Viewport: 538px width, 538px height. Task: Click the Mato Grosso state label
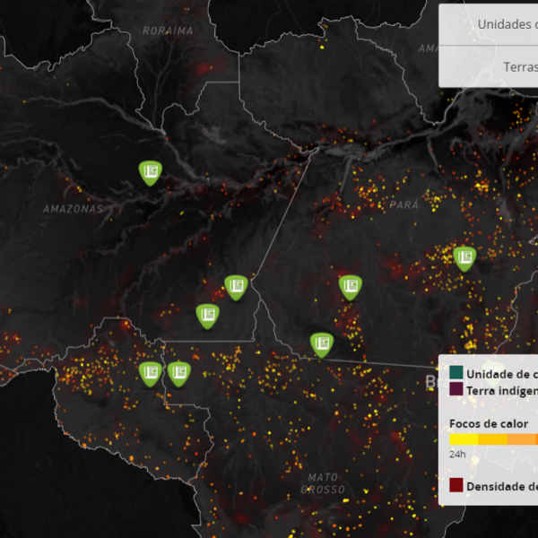(x=323, y=482)
